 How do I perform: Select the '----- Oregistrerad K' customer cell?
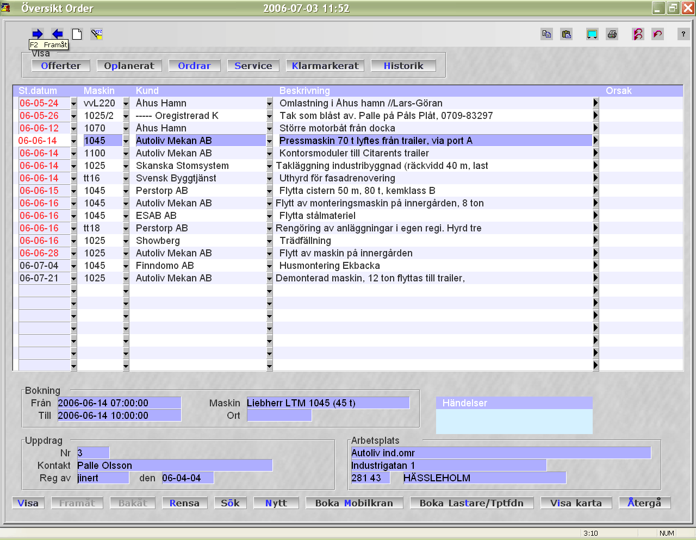tap(200, 116)
